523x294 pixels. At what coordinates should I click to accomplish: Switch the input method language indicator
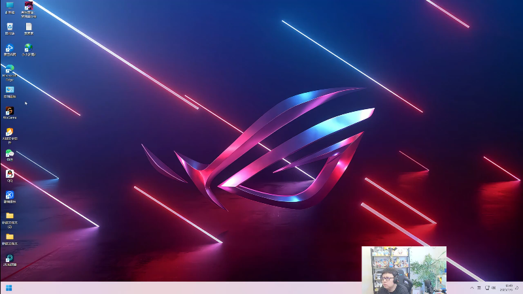(479, 288)
